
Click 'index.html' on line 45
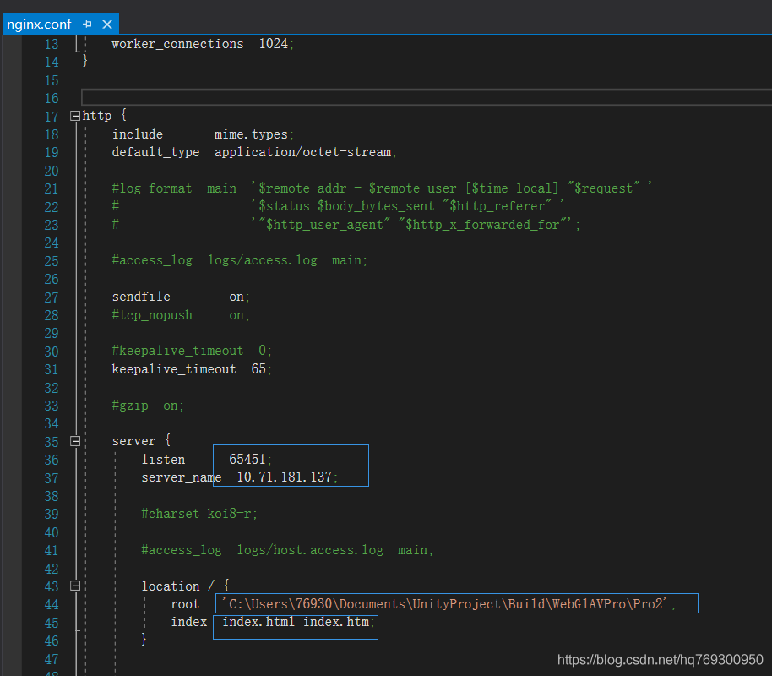coord(258,622)
